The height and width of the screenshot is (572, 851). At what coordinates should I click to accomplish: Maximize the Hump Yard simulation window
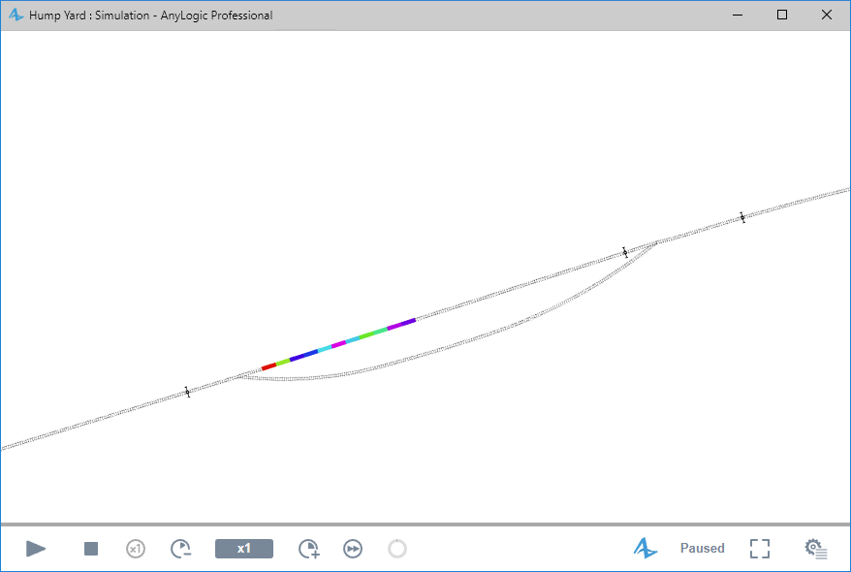(782, 15)
